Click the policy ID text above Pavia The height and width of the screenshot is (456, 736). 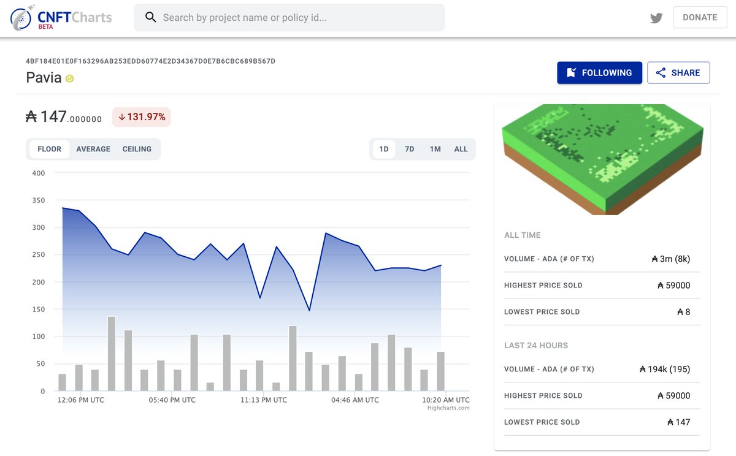coord(151,61)
